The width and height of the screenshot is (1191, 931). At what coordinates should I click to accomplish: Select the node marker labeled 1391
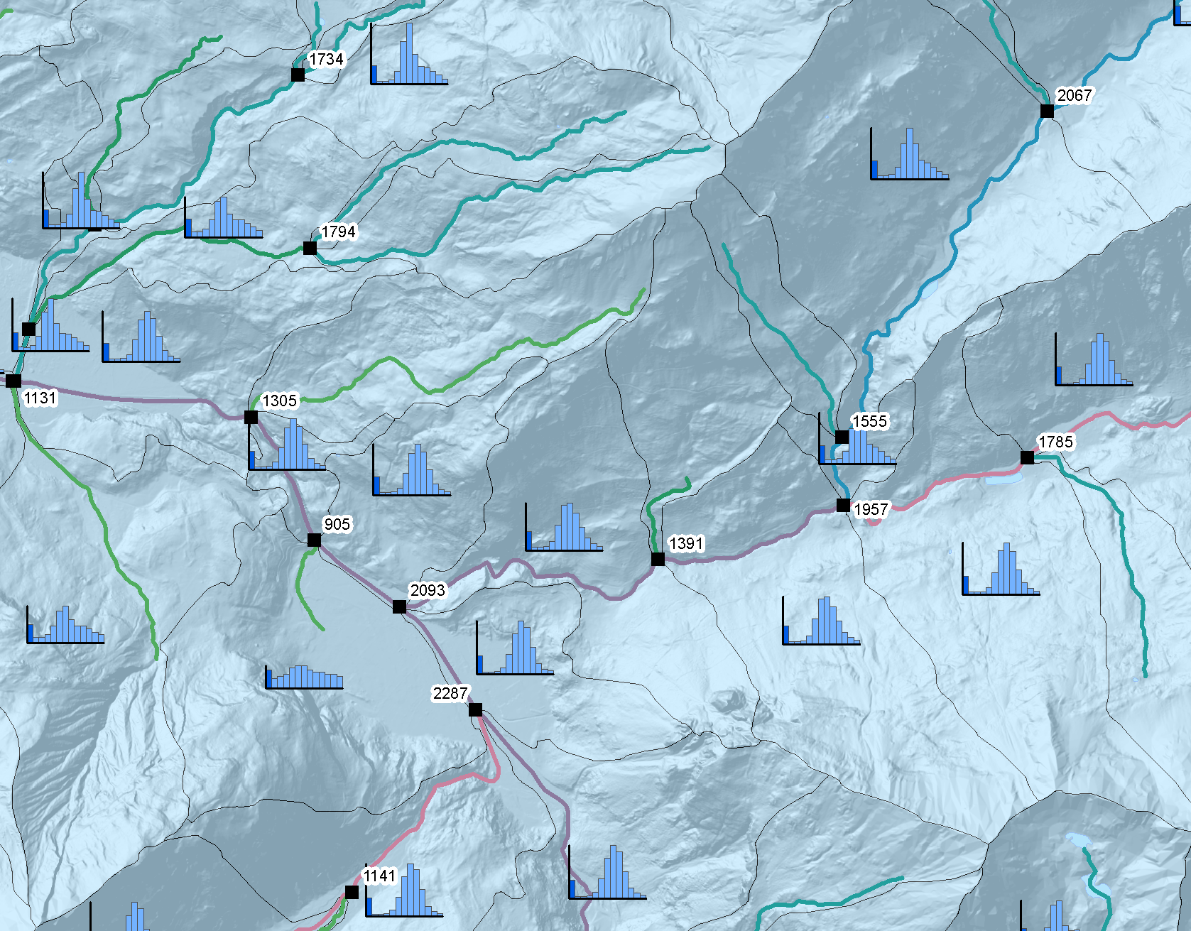point(658,560)
